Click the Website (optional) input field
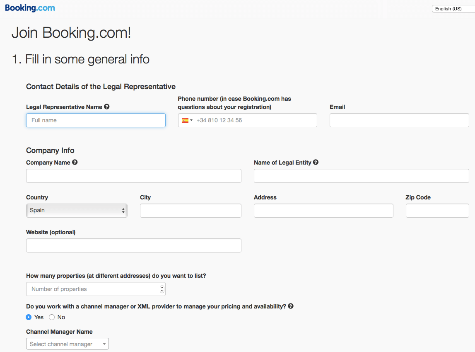The height and width of the screenshot is (352, 475). (134, 245)
